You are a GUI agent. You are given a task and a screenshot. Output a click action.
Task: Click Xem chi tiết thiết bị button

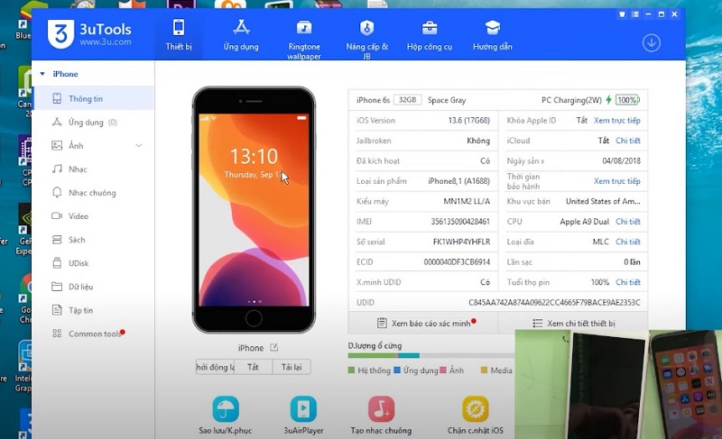pos(573,323)
